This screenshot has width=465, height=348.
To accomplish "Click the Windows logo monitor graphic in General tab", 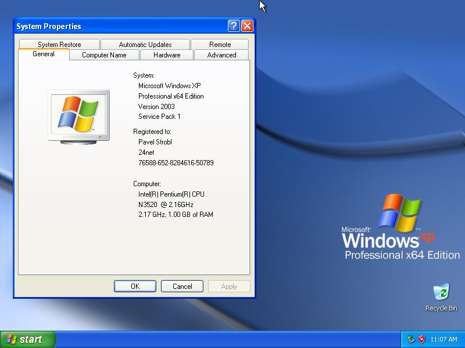I will pos(78,113).
